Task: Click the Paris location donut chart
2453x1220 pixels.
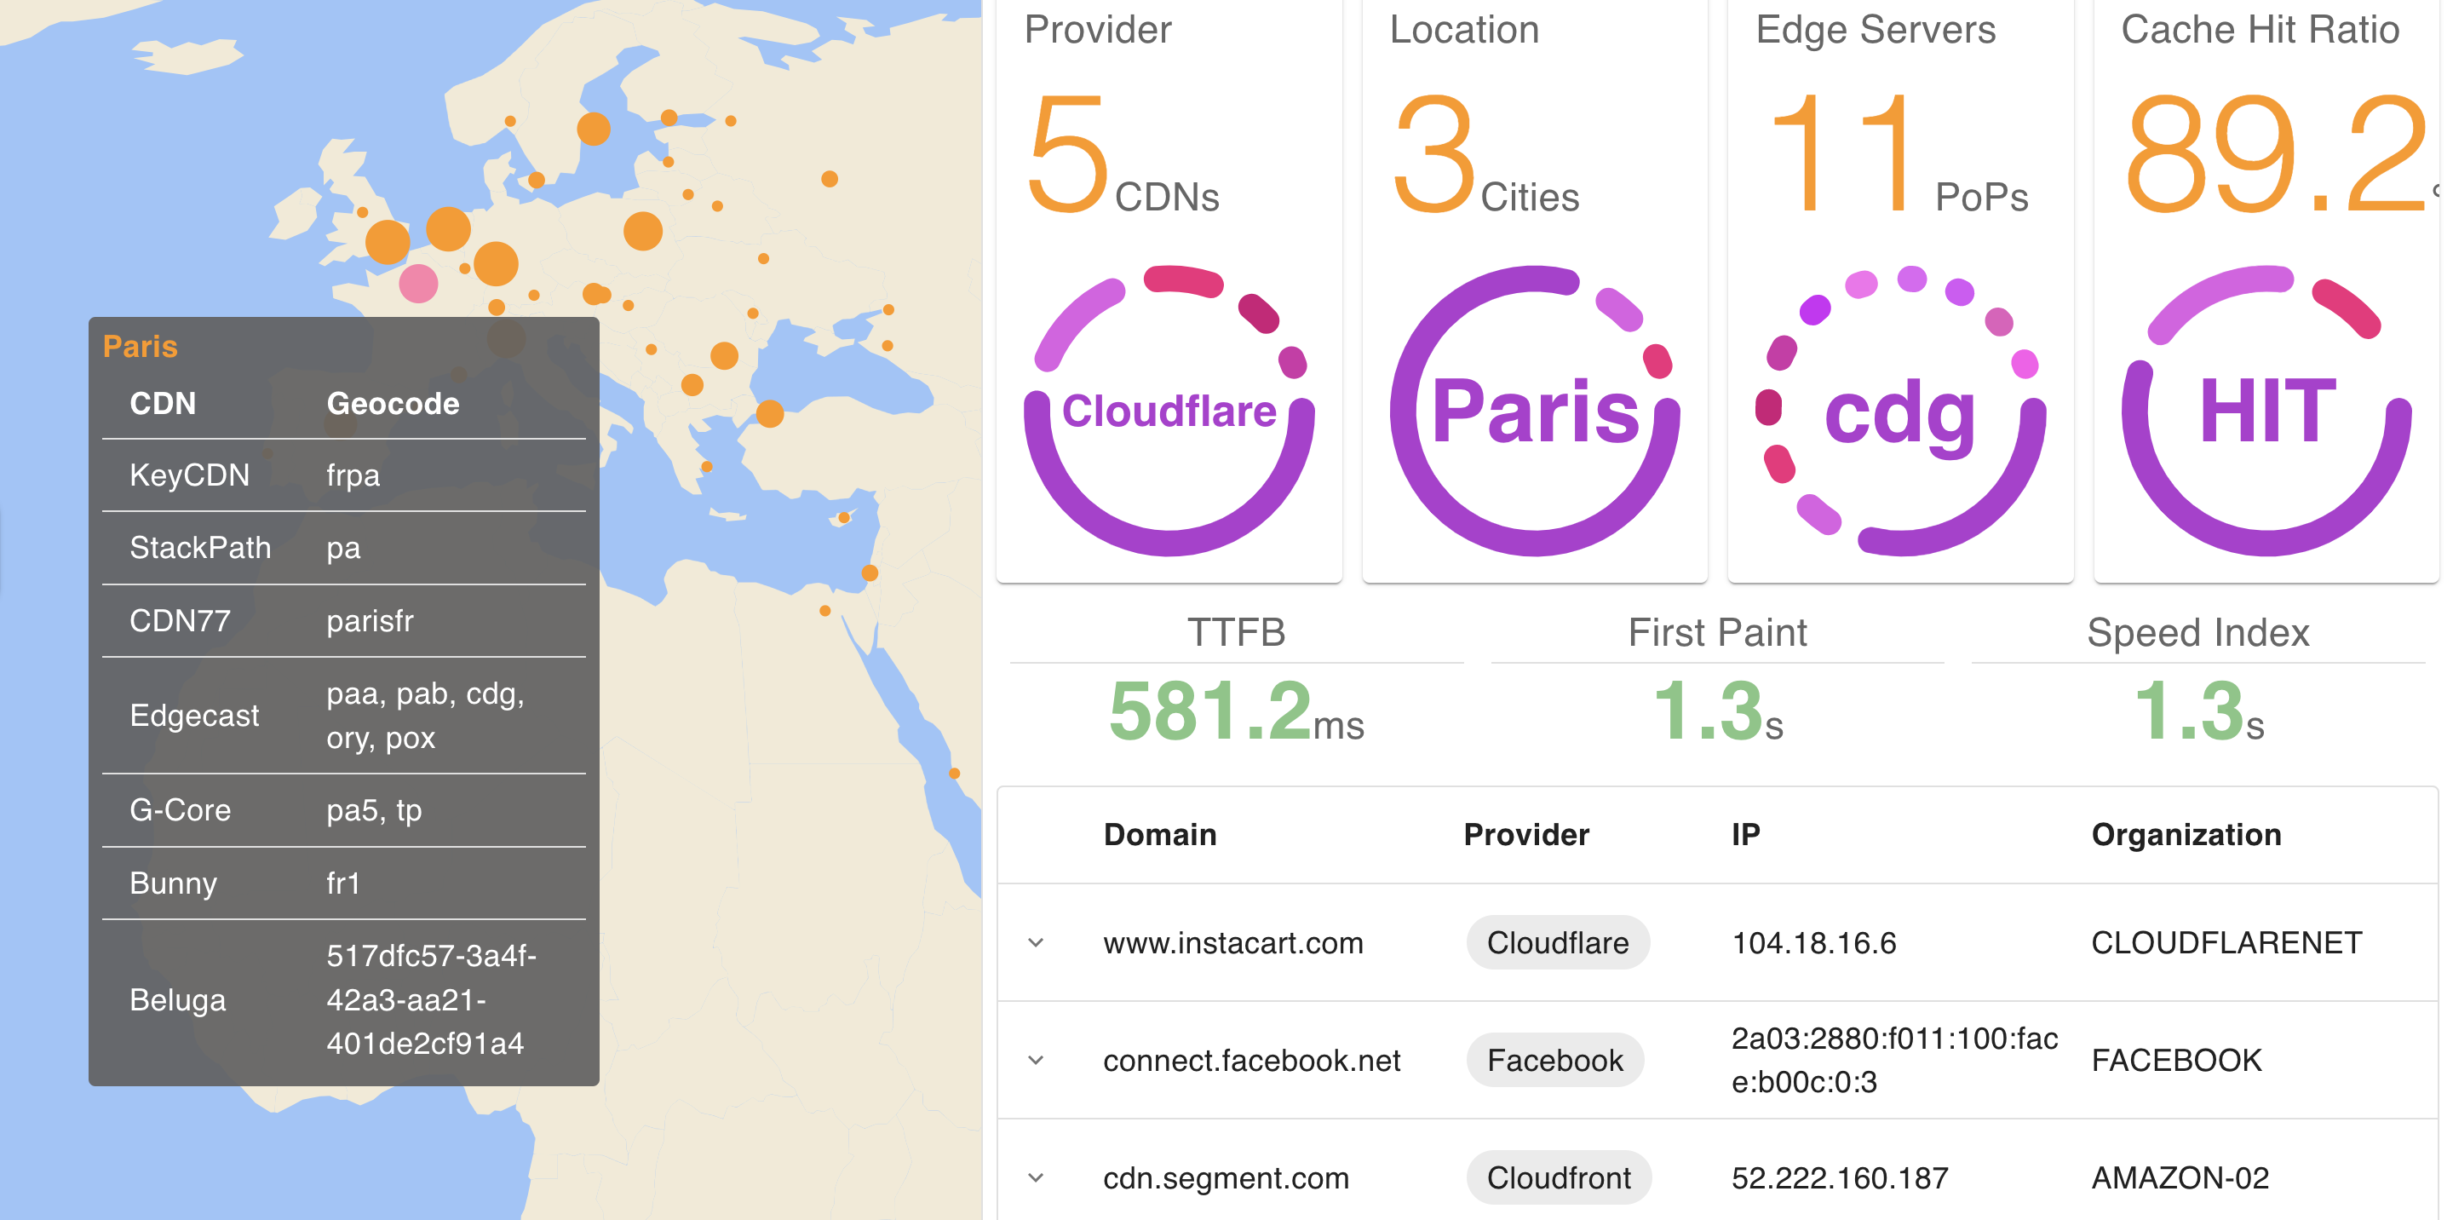Action: [1534, 411]
